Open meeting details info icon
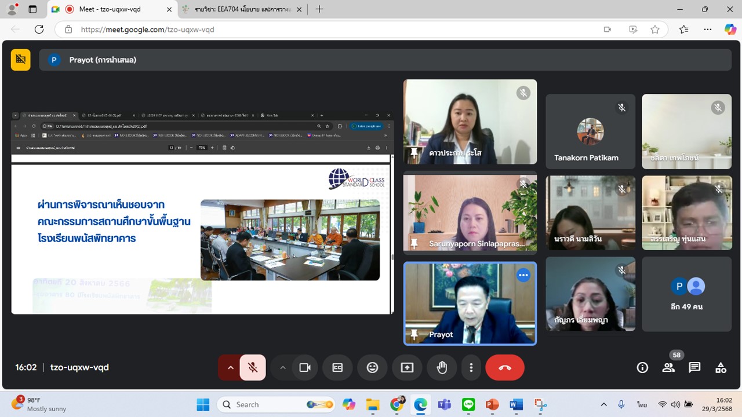Screen dimensions: 742x417 (642, 367)
